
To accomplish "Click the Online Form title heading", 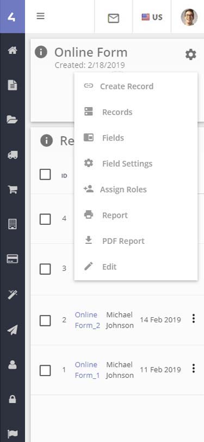I will point(91,52).
